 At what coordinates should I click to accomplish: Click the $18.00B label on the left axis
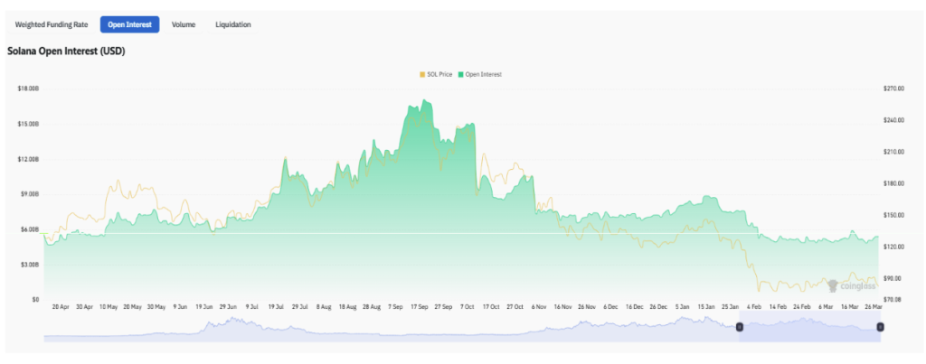click(x=28, y=89)
